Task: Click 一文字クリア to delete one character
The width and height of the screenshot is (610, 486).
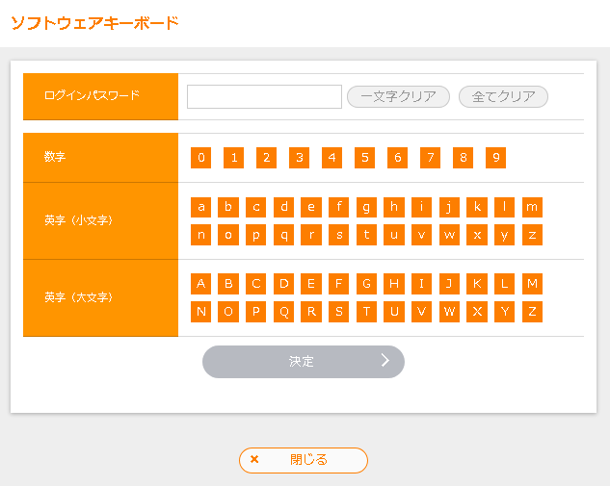Action: [x=398, y=96]
